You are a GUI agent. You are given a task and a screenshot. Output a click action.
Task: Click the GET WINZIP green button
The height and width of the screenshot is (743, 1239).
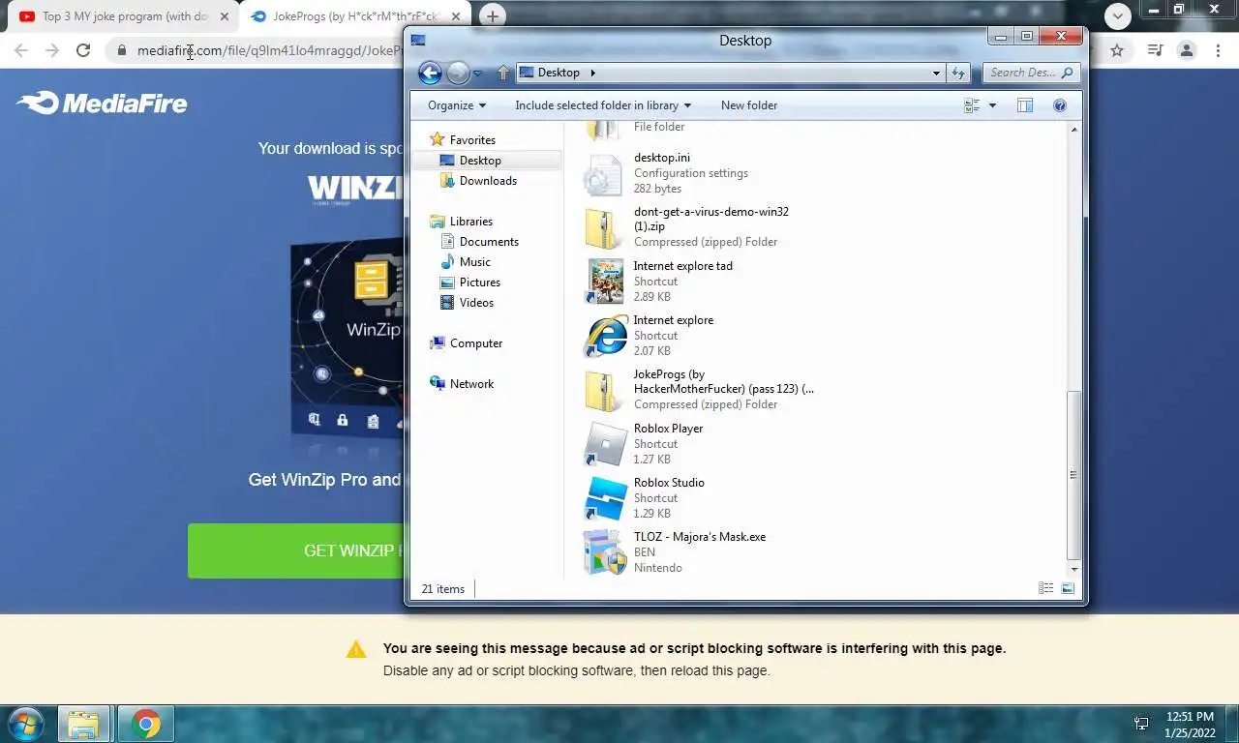295,551
